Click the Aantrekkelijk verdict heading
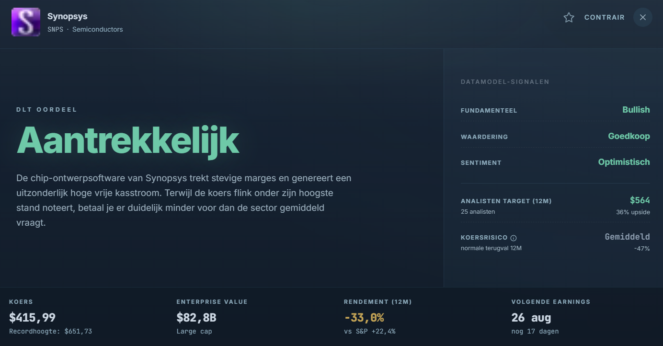 (x=128, y=140)
